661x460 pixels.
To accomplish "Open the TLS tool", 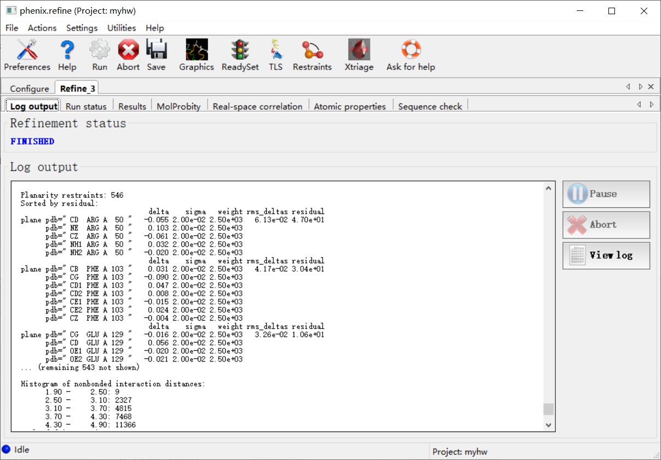I will [x=275, y=55].
